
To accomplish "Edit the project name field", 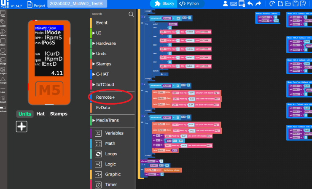I will (77, 3).
